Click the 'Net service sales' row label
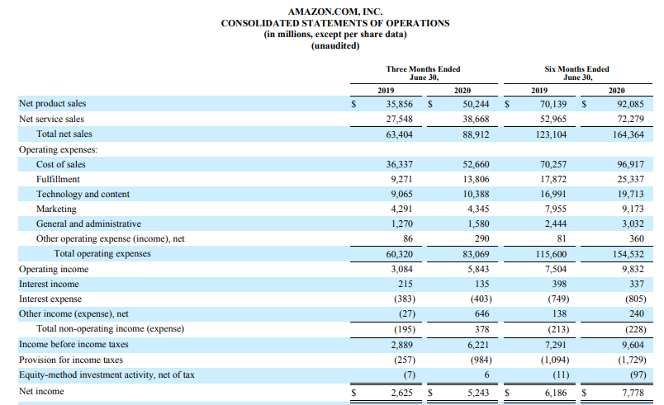664x405 pixels. point(51,120)
